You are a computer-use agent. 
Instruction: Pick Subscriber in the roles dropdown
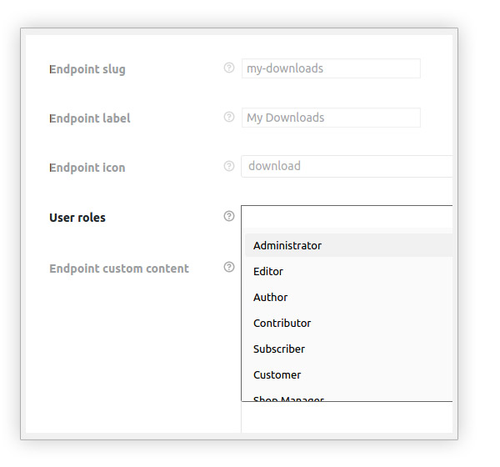(x=349, y=349)
